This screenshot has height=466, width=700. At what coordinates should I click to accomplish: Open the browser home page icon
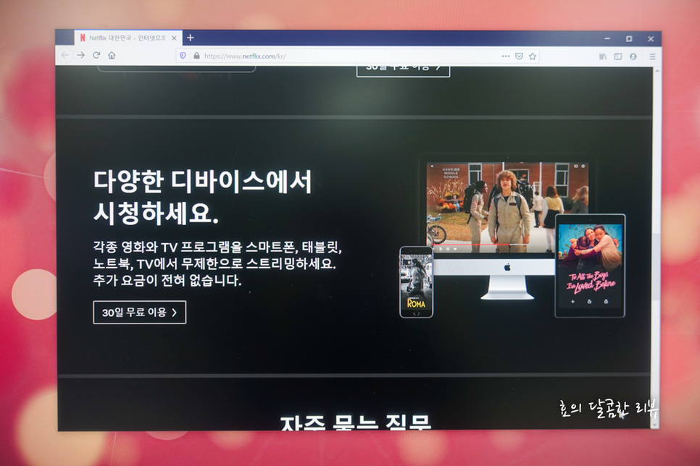pos(112,55)
